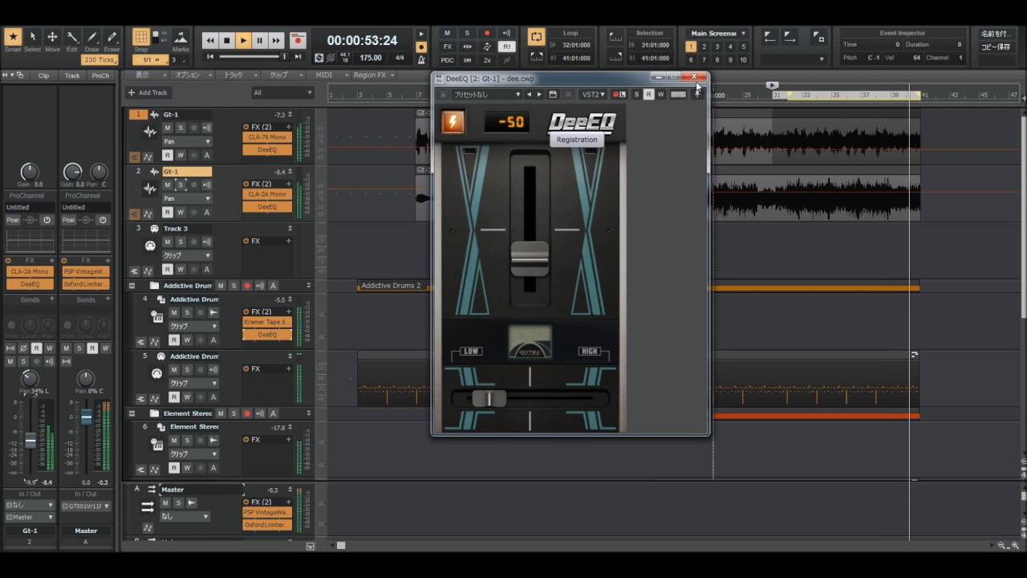The image size is (1027, 578).
Task: Click DeeEQ vertical gain fader
Action: tap(530, 258)
